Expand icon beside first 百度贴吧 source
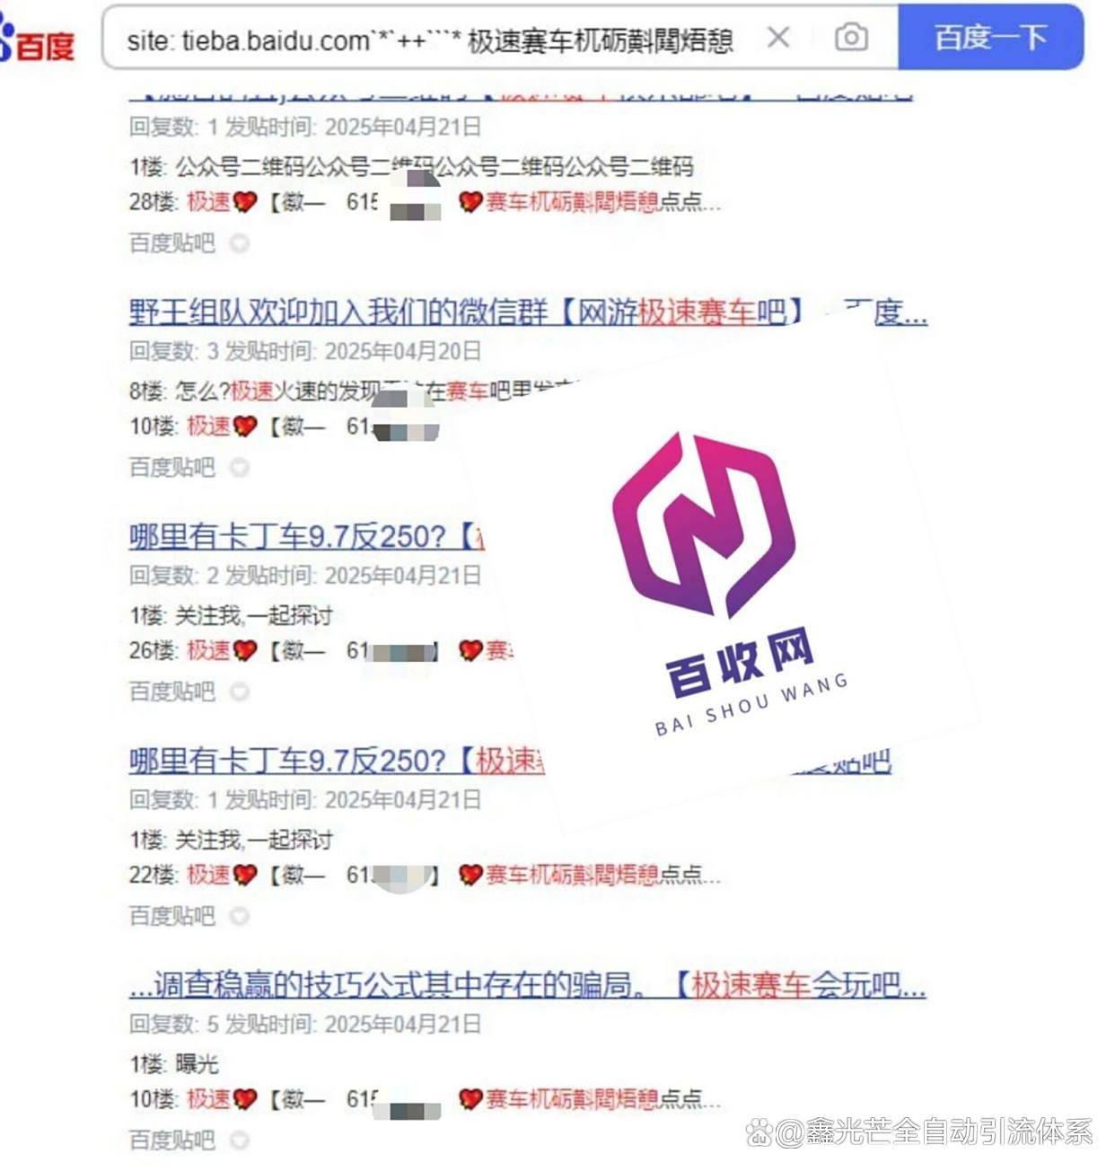The image size is (1115, 1171). [239, 243]
